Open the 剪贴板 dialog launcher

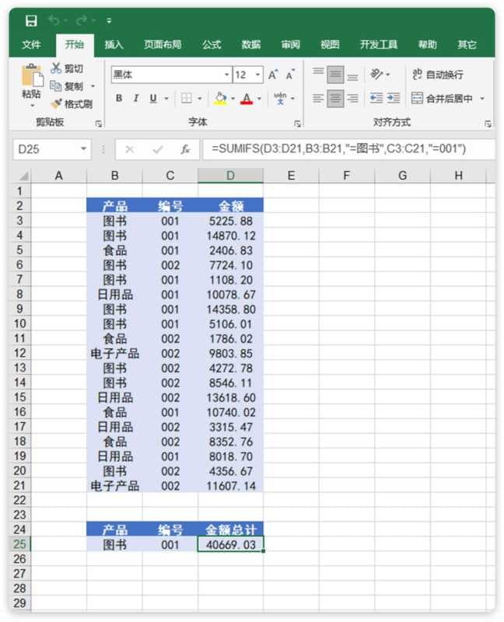point(99,124)
